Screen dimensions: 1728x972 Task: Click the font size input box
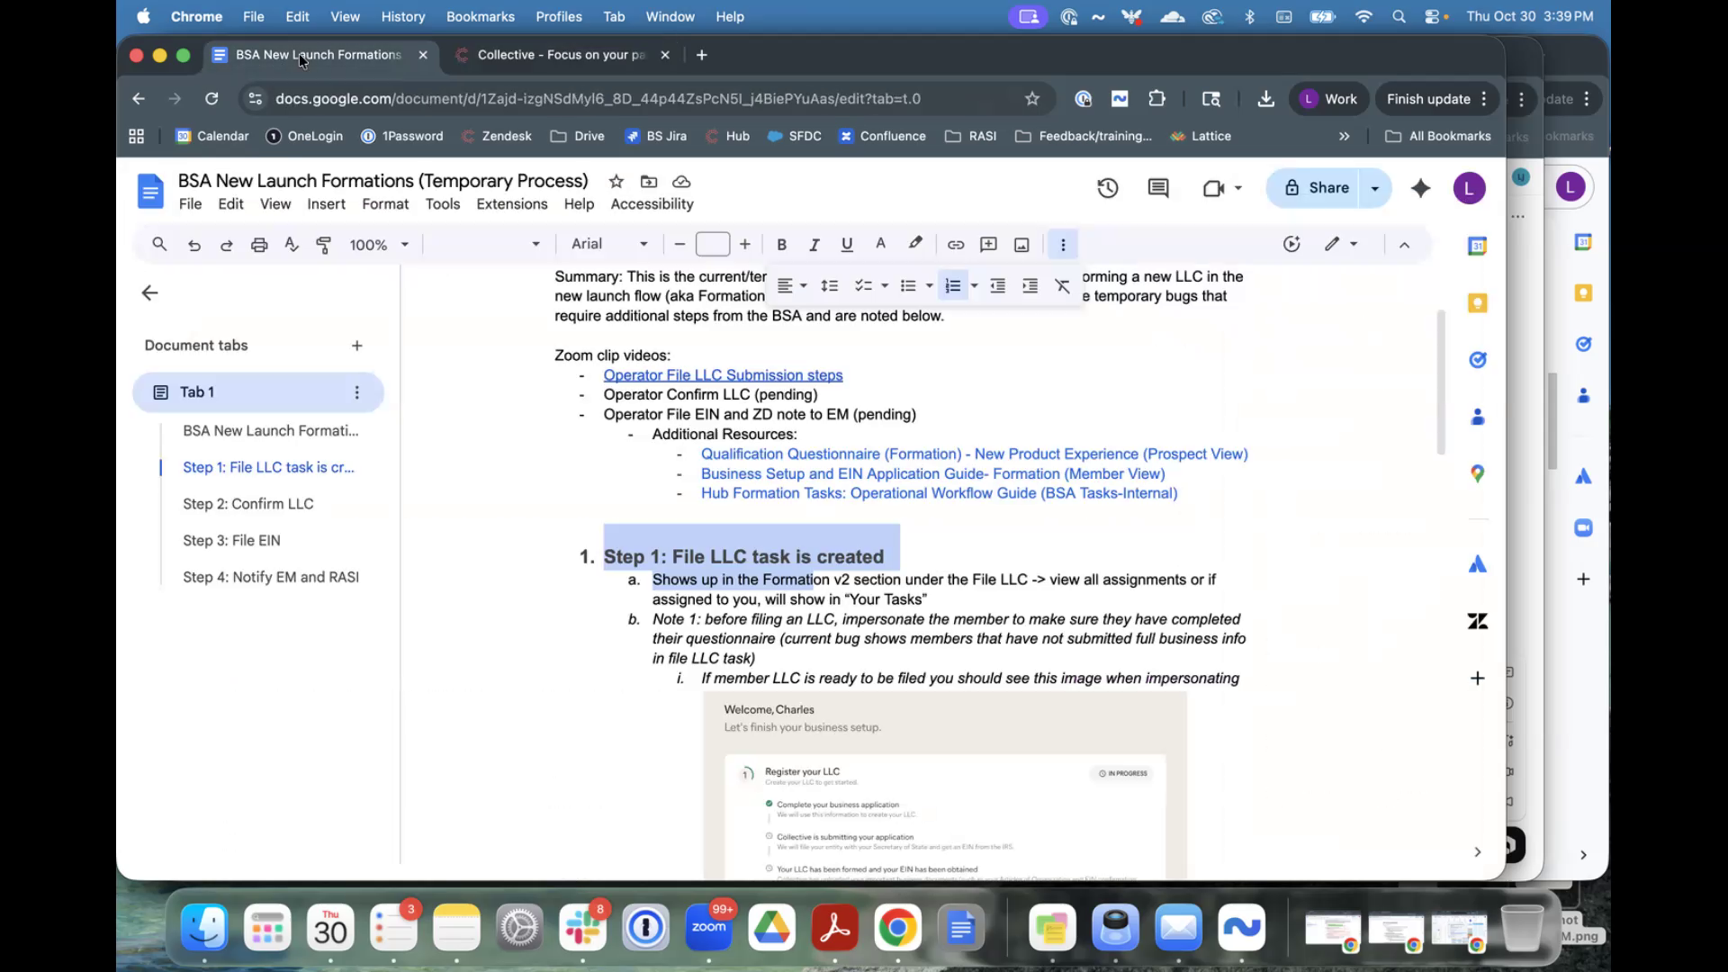point(712,245)
